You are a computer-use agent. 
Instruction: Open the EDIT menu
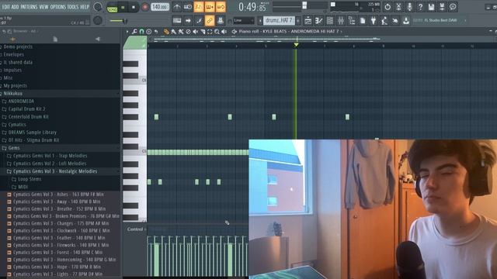6,7
